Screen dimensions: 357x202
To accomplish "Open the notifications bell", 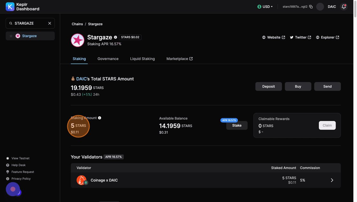I will 344,7.
